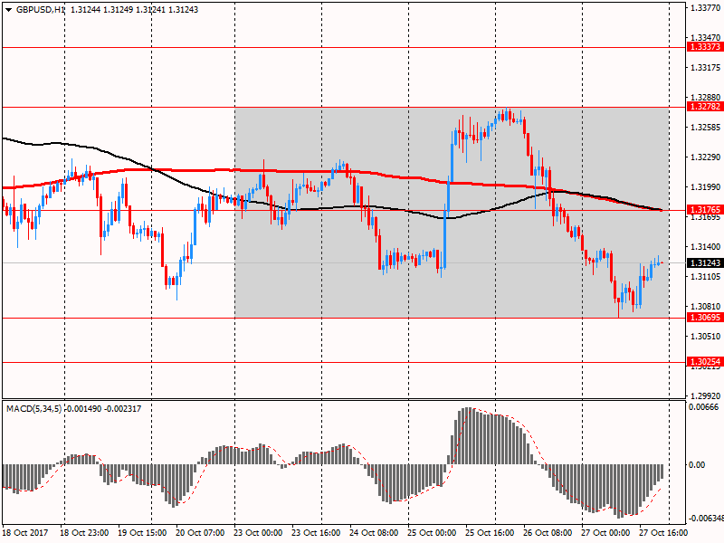This screenshot has width=724, height=543.
Task: Click the 27 Oct 00:00 time label
Action: coord(605,533)
